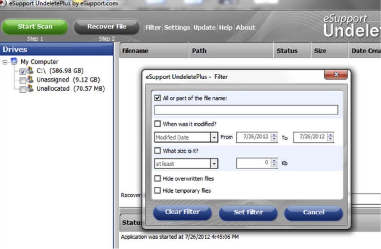Check 'Hide temporary files' option
Screen dimensions: 381x249
point(157,190)
